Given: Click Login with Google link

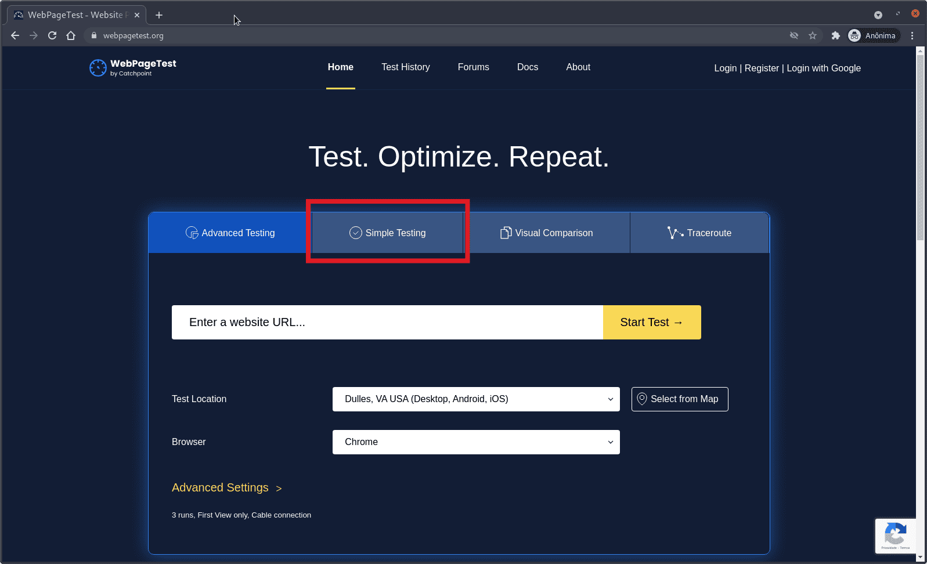Looking at the screenshot, I should point(824,68).
